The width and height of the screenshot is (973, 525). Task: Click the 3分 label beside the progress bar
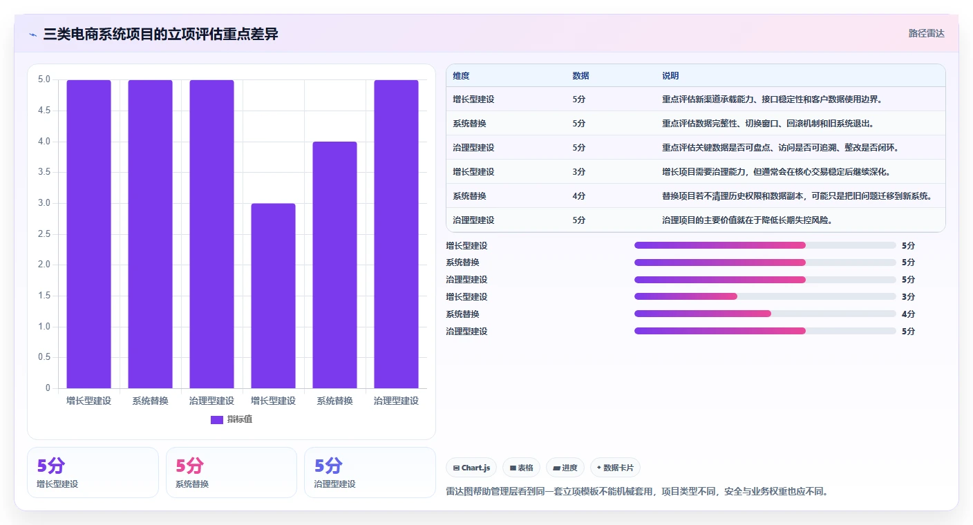(x=908, y=297)
